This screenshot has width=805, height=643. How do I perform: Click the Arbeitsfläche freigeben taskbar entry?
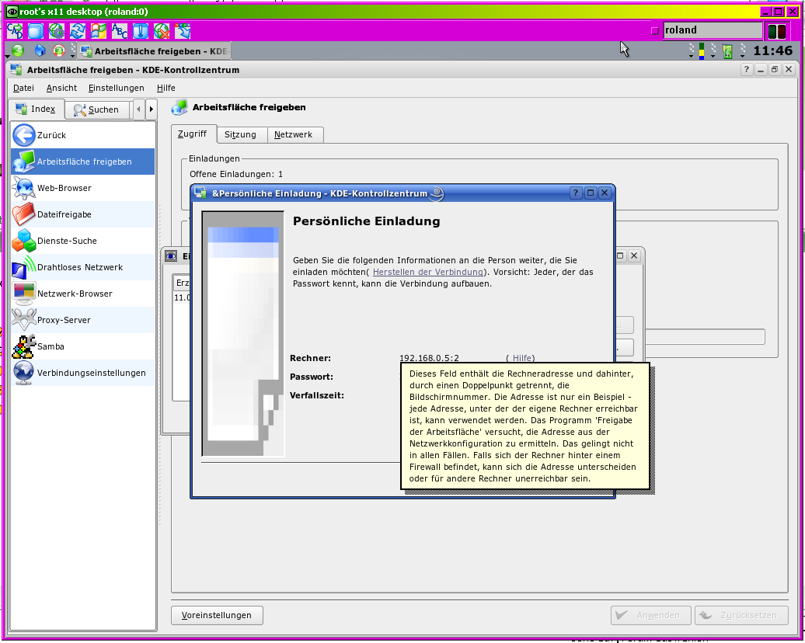click(x=155, y=50)
